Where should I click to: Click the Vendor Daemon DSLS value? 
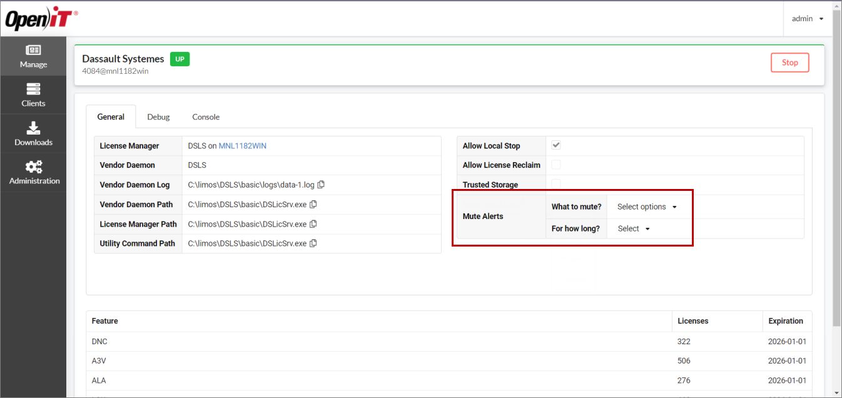[x=197, y=165]
